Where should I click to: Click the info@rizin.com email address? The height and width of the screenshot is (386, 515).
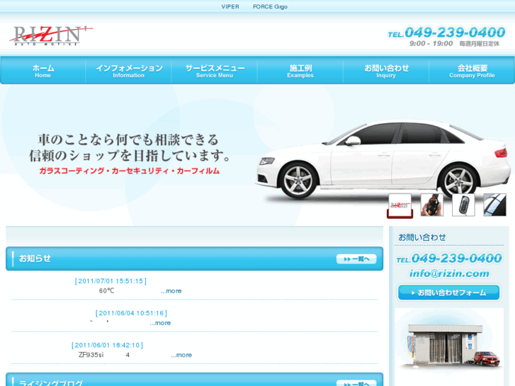pyautogui.click(x=449, y=273)
